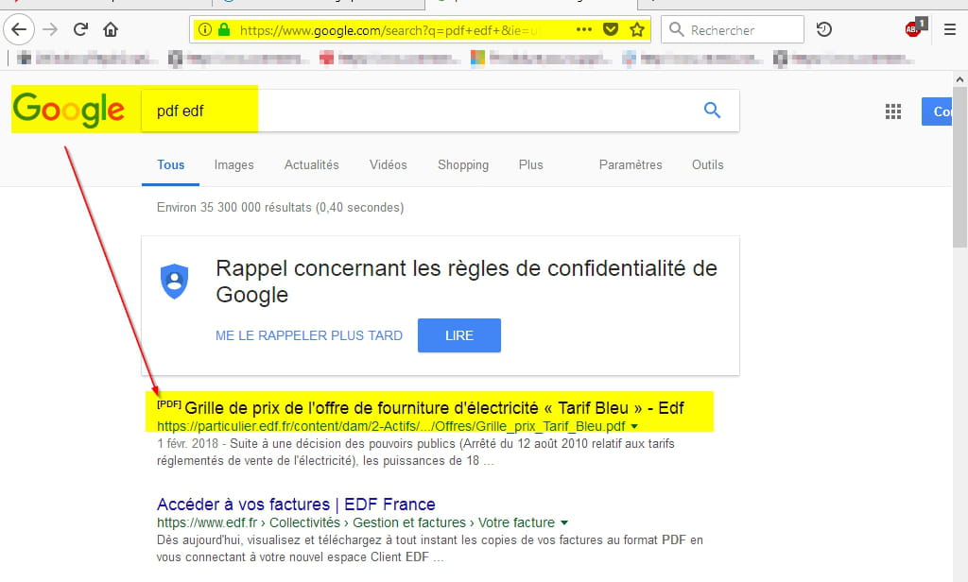Screen dimensions: 968x582
Task: Open the Grille de prix Tarif Bleu PDF result
Action: [x=434, y=408]
